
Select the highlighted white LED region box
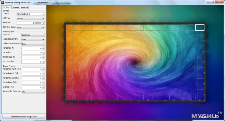point(200,28)
